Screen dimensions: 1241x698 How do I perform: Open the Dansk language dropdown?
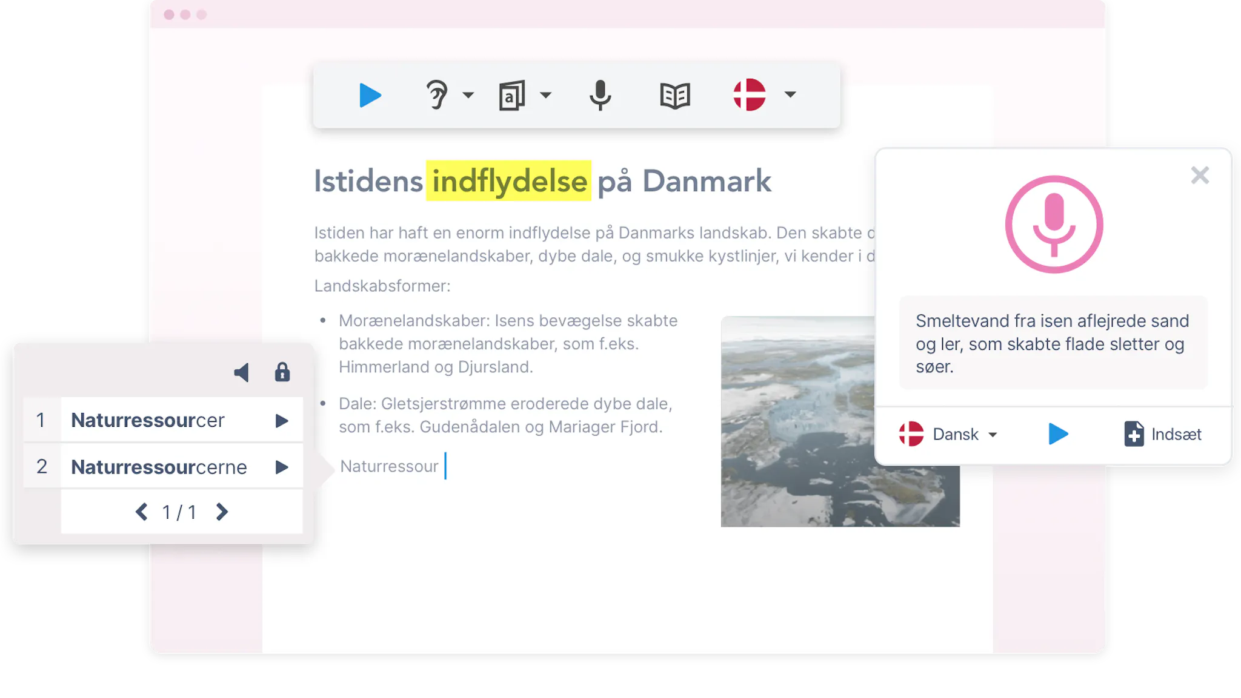coord(965,434)
